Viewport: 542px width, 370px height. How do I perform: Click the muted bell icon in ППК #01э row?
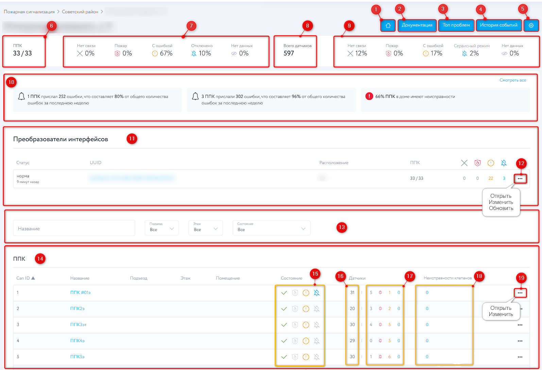point(317,293)
